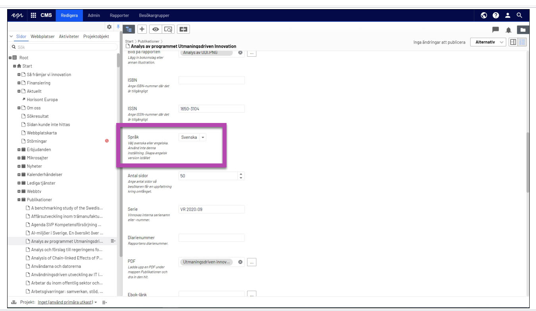This screenshot has height=311, width=536.
Task: Open the global search magnifier icon
Action: (x=519, y=15)
